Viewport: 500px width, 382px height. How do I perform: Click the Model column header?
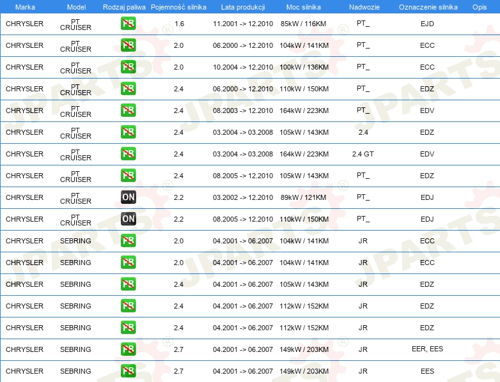click(x=76, y=7)
